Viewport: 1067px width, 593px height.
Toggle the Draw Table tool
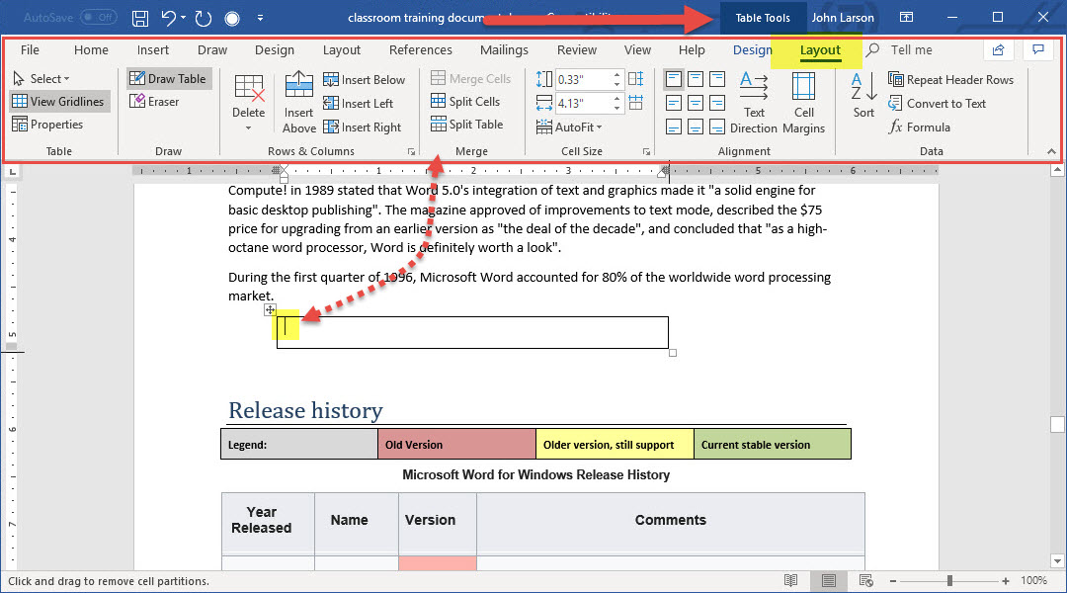(168, 79)
